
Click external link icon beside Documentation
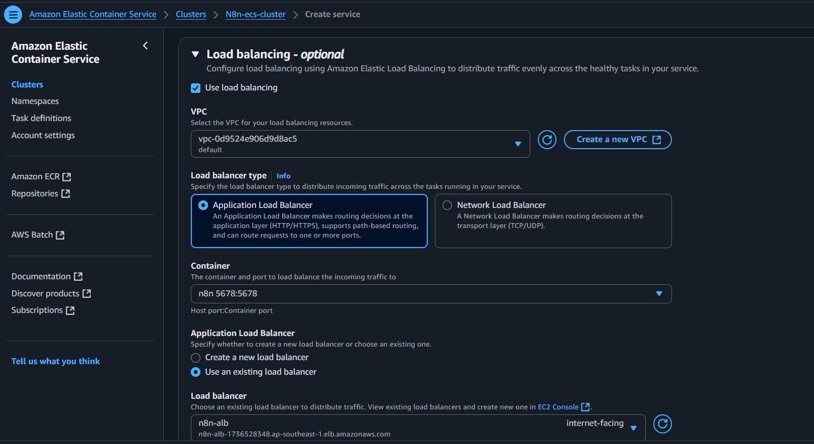(78, 277)
